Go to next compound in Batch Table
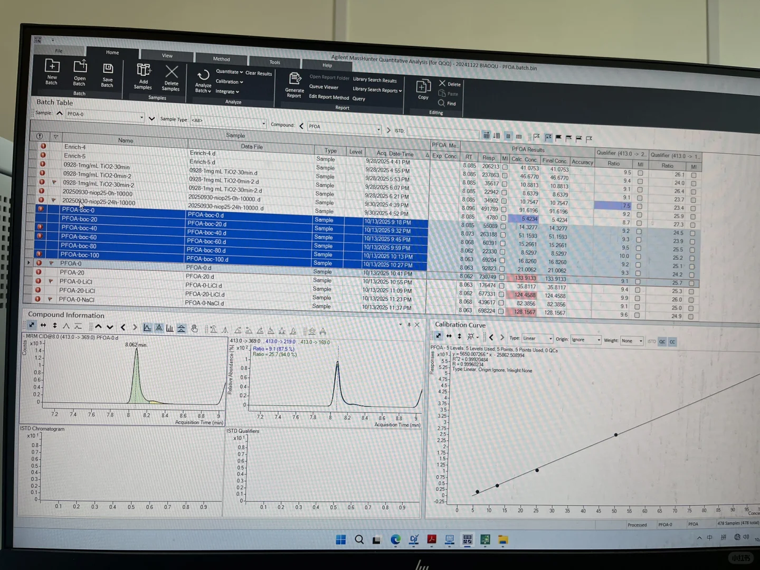Screen dimensions: 760x570 (x=389, y=130)
